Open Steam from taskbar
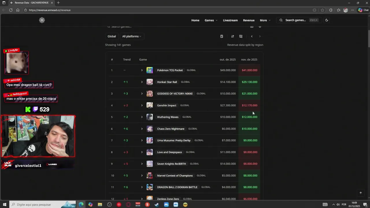Image resolution: width=370 pixels, height=208 pixels. point(157,205)
